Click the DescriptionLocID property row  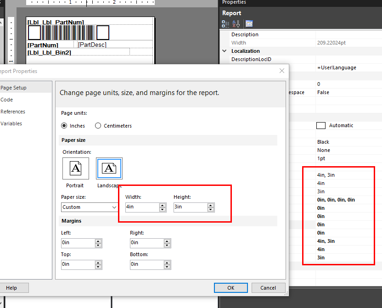click(x=301, y=59)
